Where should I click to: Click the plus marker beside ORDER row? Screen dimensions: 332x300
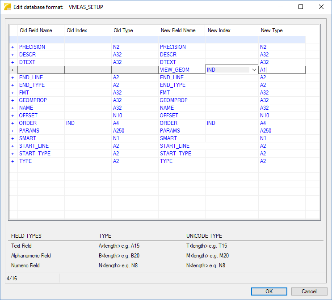tap(13, 123)
